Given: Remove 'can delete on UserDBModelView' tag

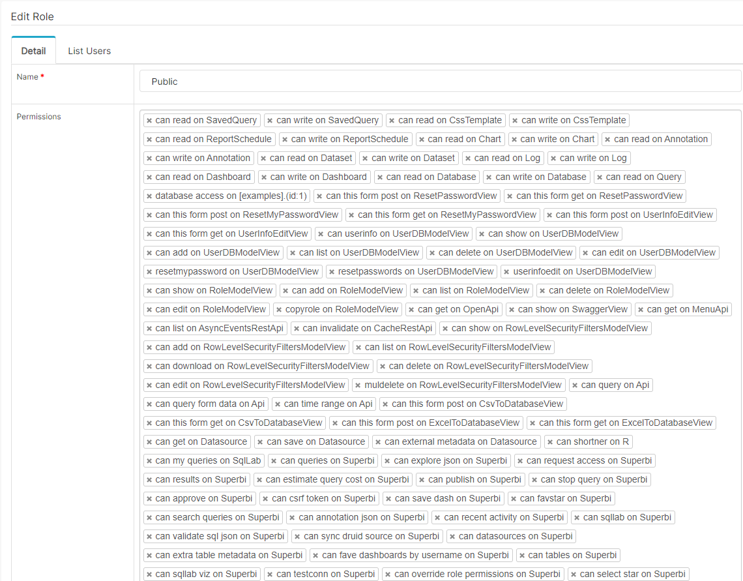Looking at the screenshot, I should pos(432,254).
